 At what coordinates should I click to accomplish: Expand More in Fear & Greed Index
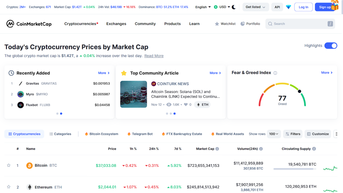(x=327, y=73)
